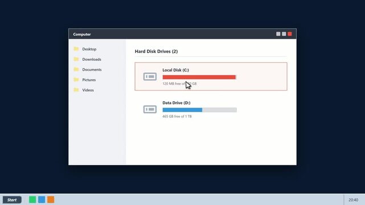Click '465 GB free of 1 TB' text
The height and width of the screenshot is (205, 365).
point(177,116)
